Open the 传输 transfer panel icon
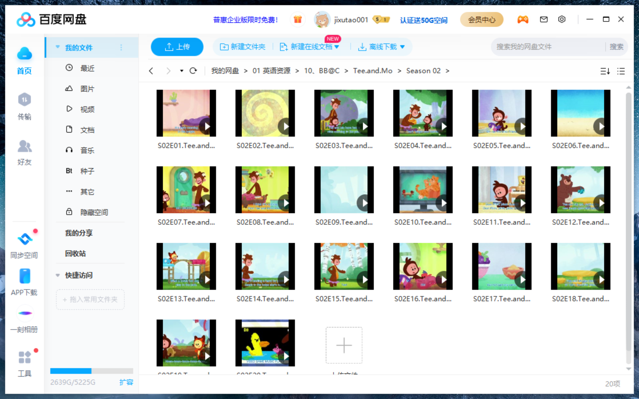639x399 pixels. [x=24, y=100]
